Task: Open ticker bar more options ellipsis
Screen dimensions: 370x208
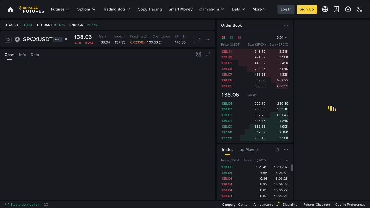Action: pyautogui.click(x=208, y=39)
